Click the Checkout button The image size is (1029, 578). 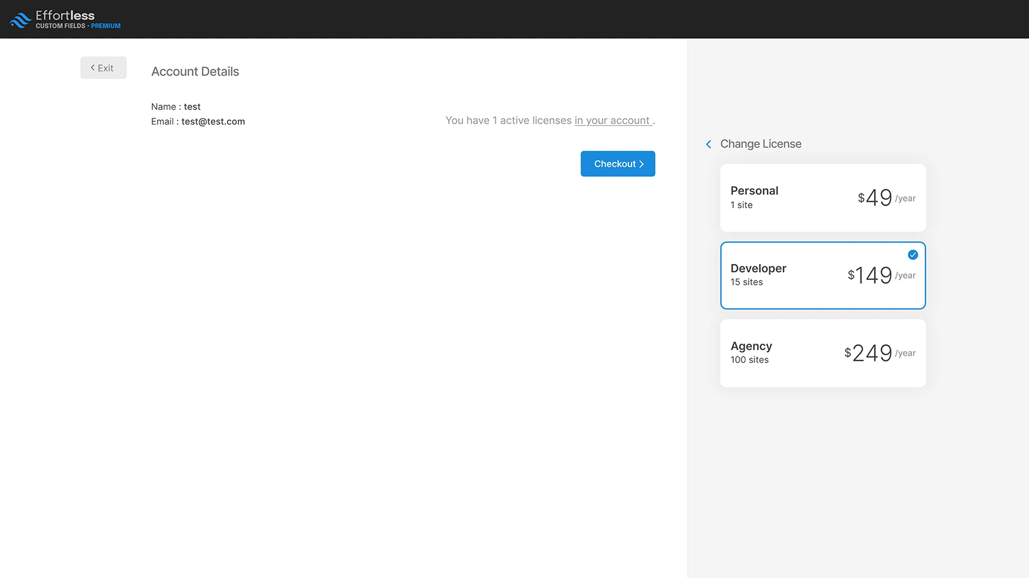click(x=617, y=164)
